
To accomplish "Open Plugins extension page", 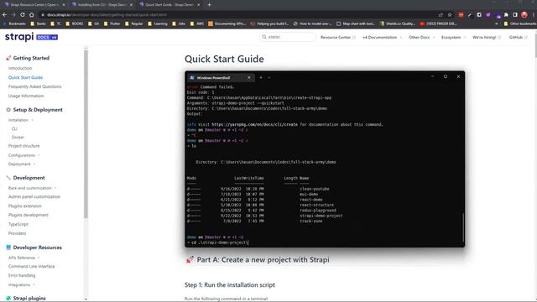I will [x=24, y=206].
